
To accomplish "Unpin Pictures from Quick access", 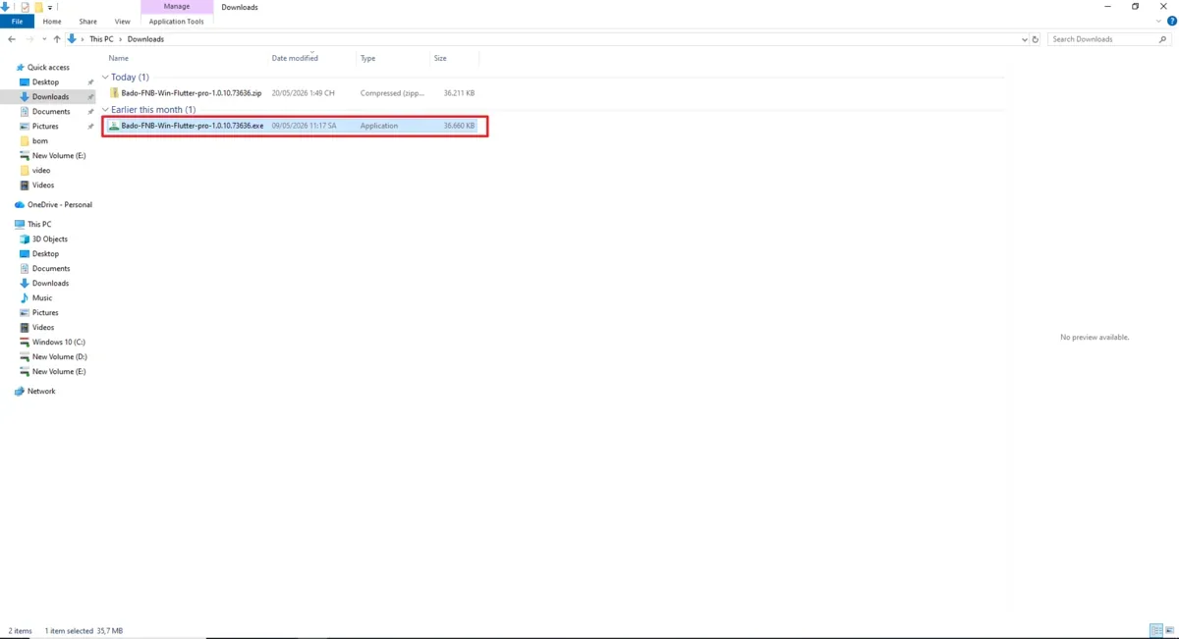I will point(90,126).
